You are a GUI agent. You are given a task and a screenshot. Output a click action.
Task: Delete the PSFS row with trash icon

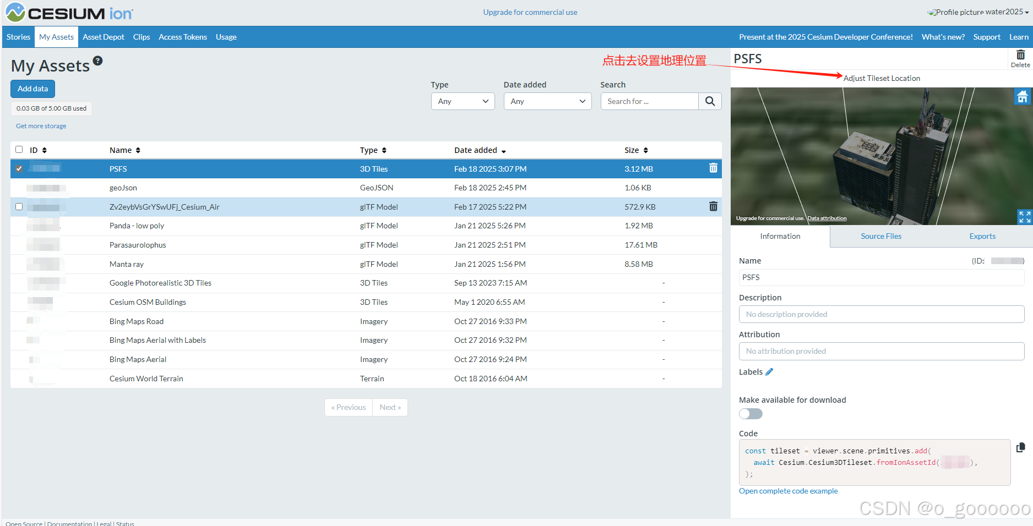[x=713, y=168]
